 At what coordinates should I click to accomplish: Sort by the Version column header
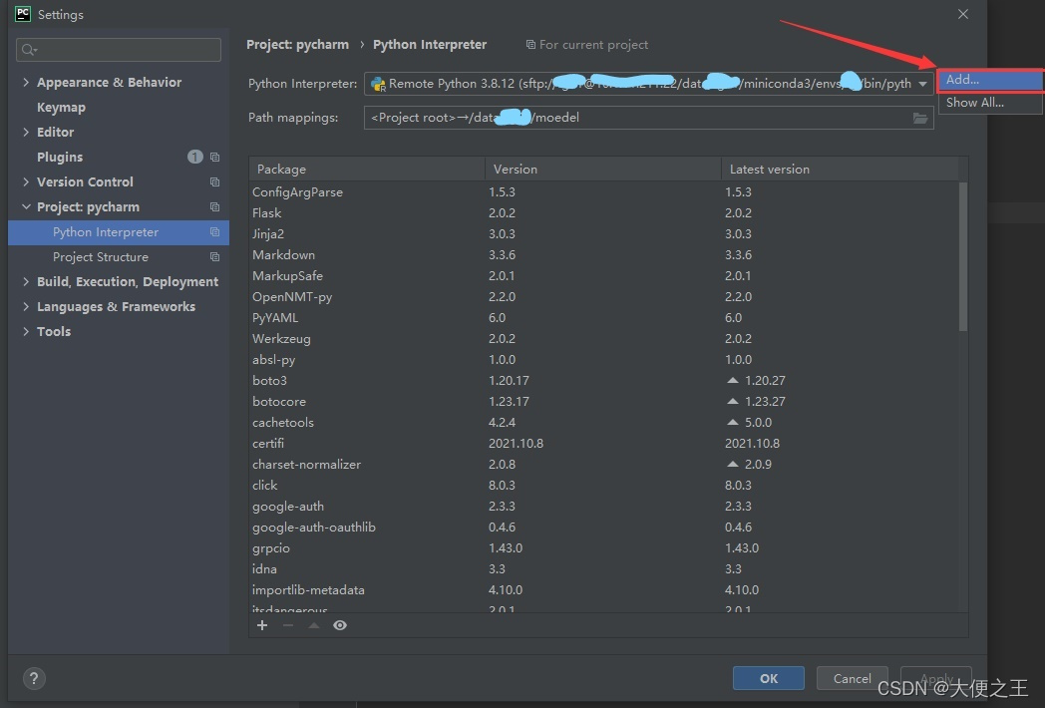point(603,170)
